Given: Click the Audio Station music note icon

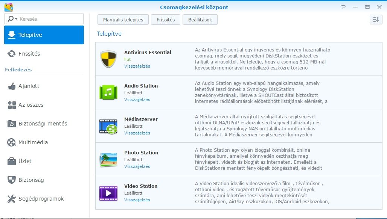Looking at the screenshot, I should point(108,92).
